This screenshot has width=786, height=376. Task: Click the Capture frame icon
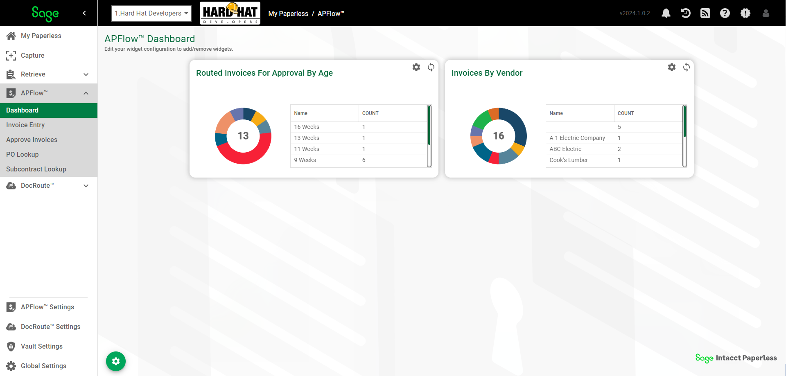click(11, 55)
